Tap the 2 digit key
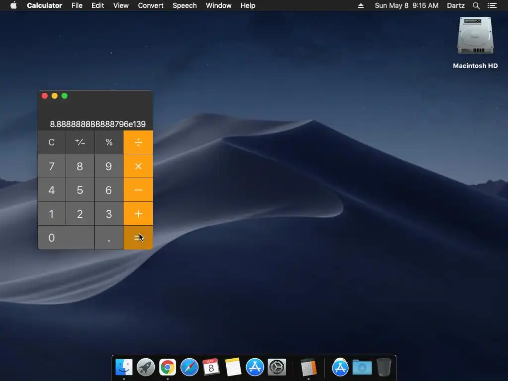 pos(80,214)
